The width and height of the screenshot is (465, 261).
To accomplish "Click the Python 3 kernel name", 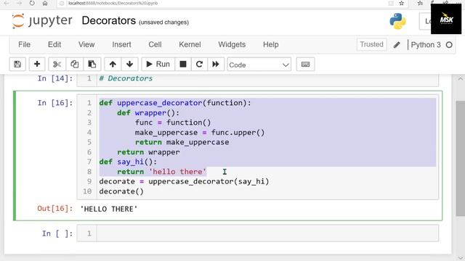I will click(426, 45).
